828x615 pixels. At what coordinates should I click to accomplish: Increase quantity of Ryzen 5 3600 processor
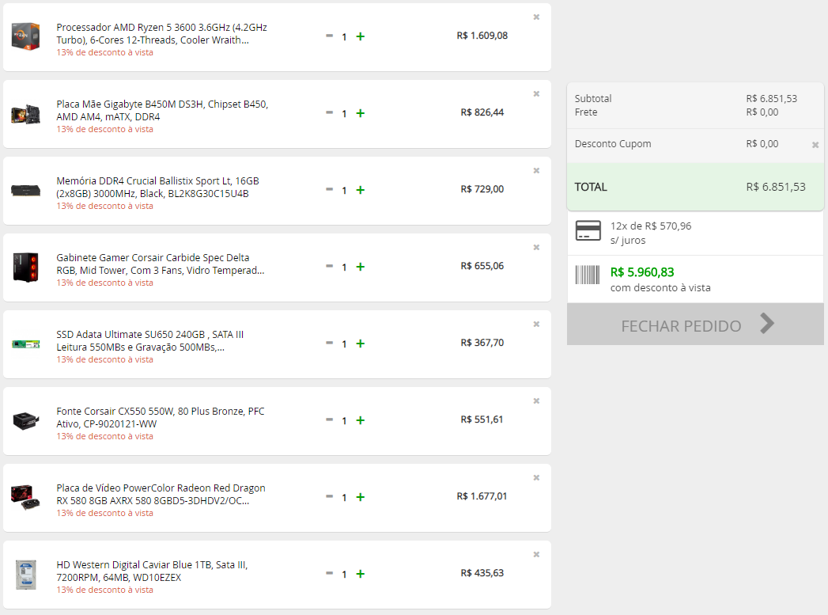(x=360, y=36)
